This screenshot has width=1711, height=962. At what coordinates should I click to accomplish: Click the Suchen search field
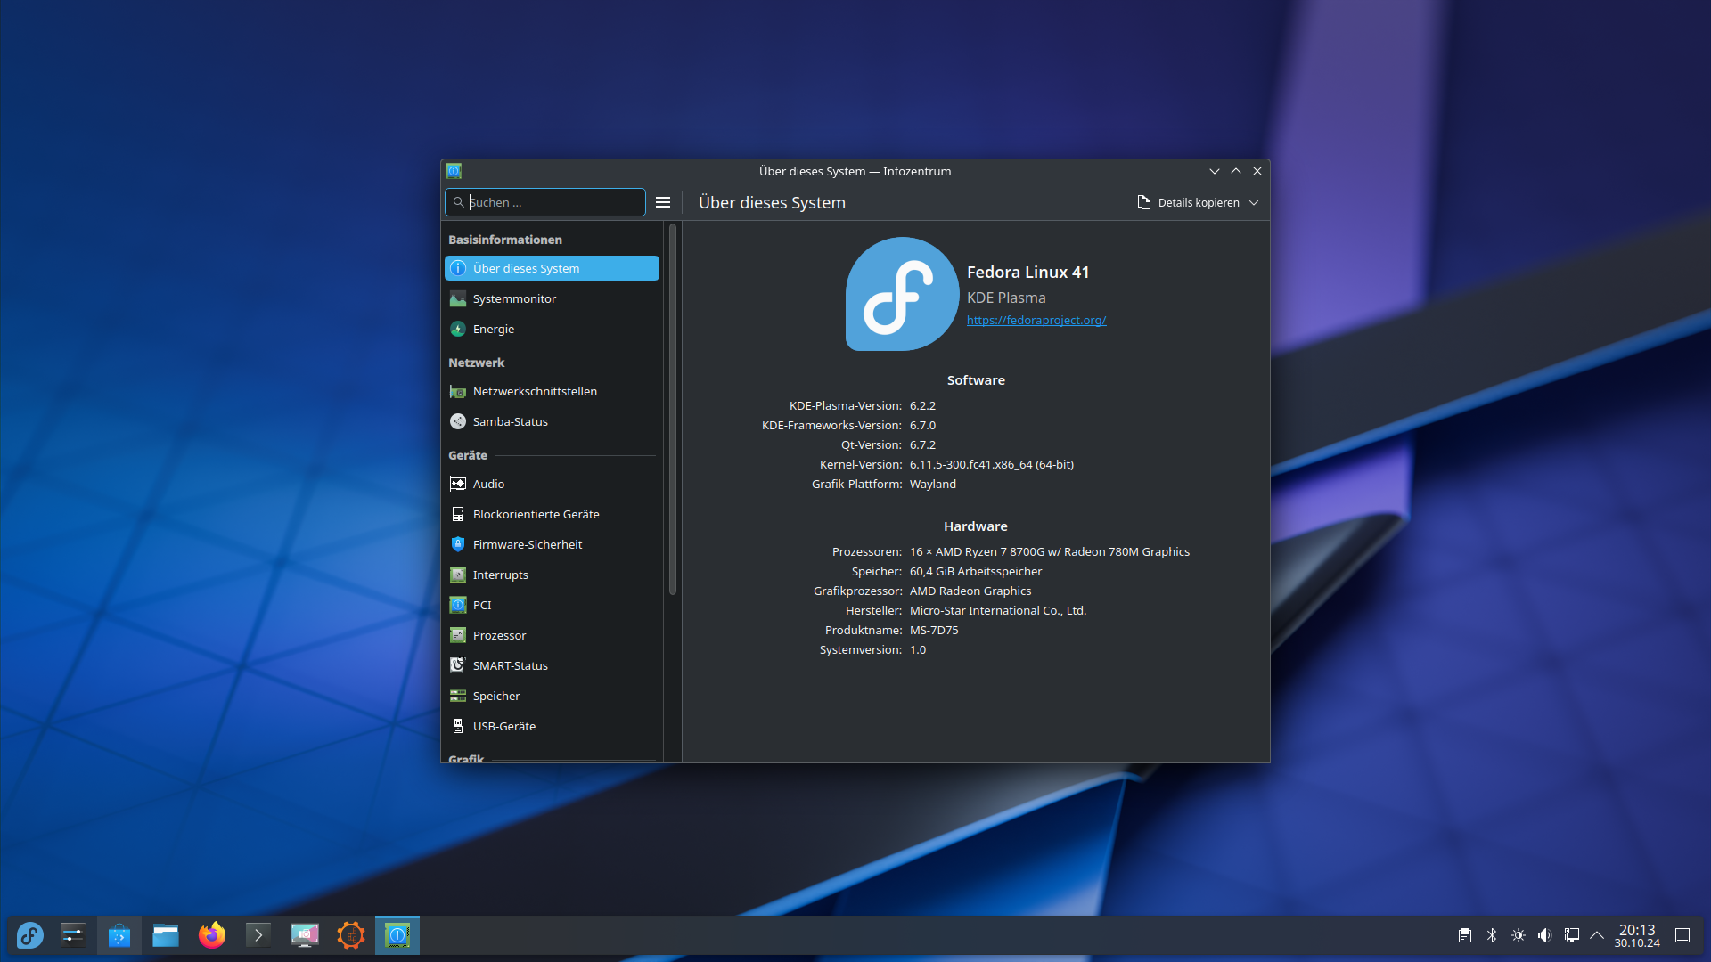tap(545, 202)
